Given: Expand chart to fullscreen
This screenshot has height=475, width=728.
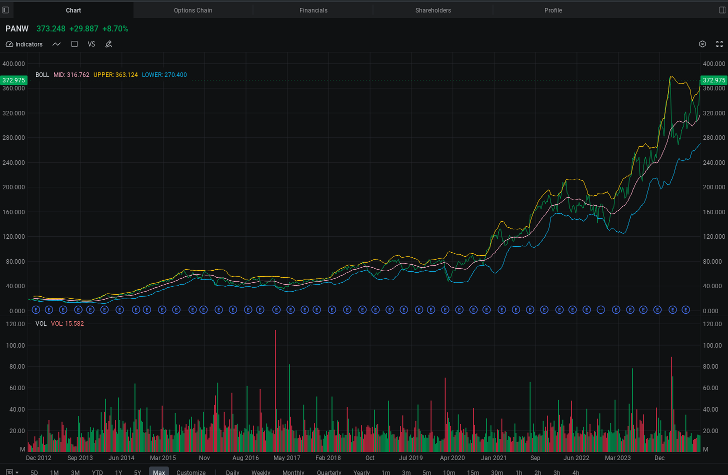Looking at the screenshot, I should 719,44.
